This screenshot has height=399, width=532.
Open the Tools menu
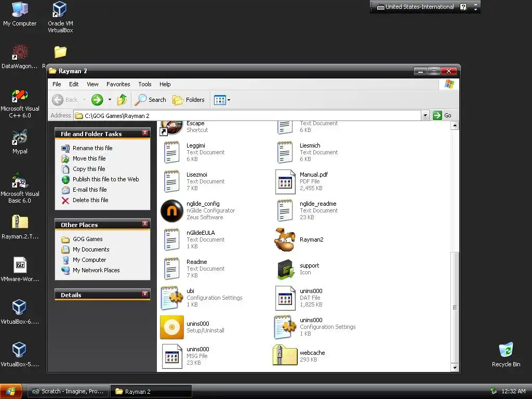[144, 84]
